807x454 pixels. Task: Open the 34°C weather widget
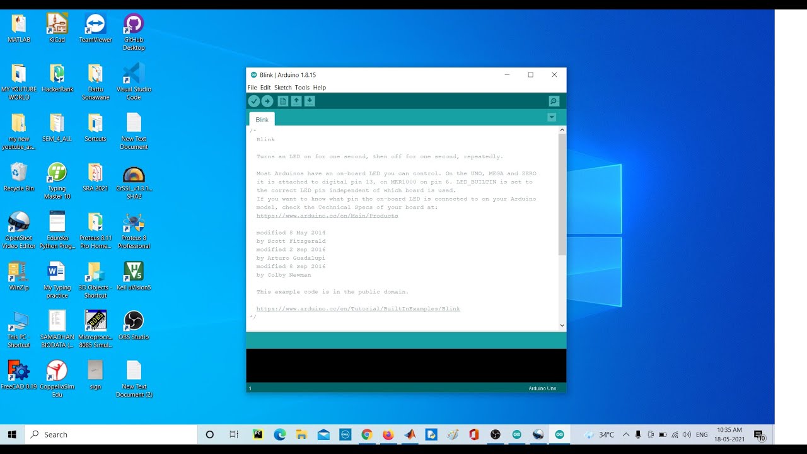point(600,434)
